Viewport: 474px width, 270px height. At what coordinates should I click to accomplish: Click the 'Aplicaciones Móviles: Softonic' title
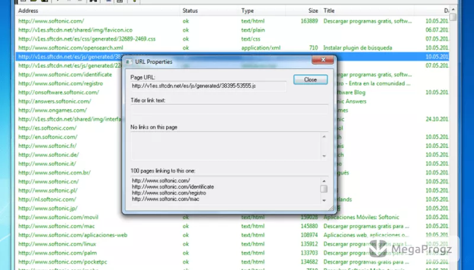click(361, 217)
